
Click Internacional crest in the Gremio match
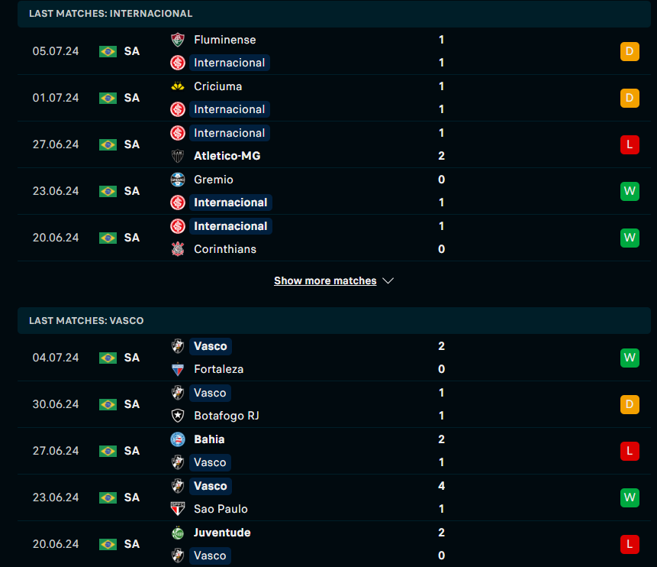tap(178, 202)
